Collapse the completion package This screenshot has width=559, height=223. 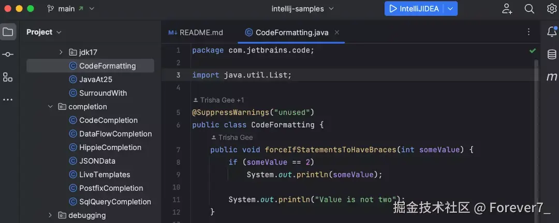(x=50, y=106)
